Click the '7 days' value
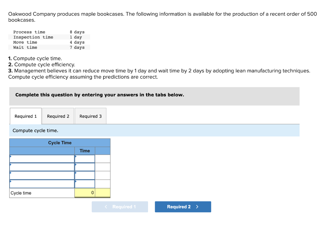The image size is (326, 228). point(77,48)
